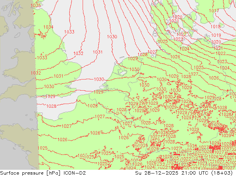Click the date "Su 28-12-2025"

tap(157, 173)
